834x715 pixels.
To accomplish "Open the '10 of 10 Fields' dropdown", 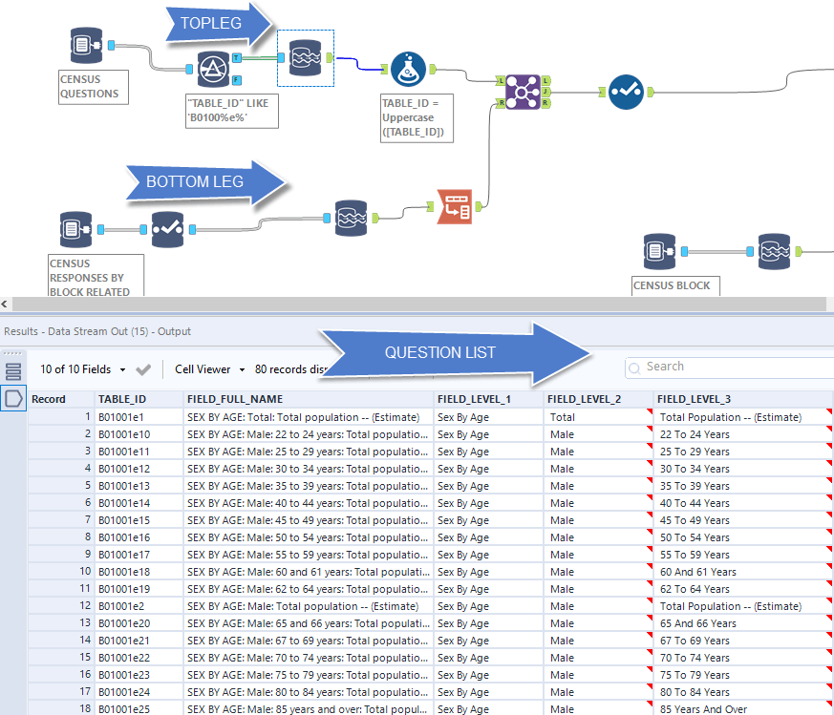I will coord(76,368).
